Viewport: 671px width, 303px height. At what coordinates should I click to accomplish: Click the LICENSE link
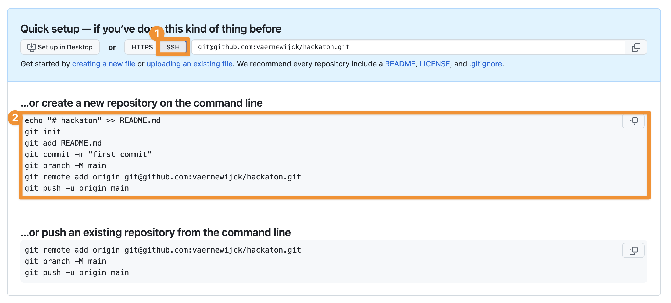(x=434, y=64)
